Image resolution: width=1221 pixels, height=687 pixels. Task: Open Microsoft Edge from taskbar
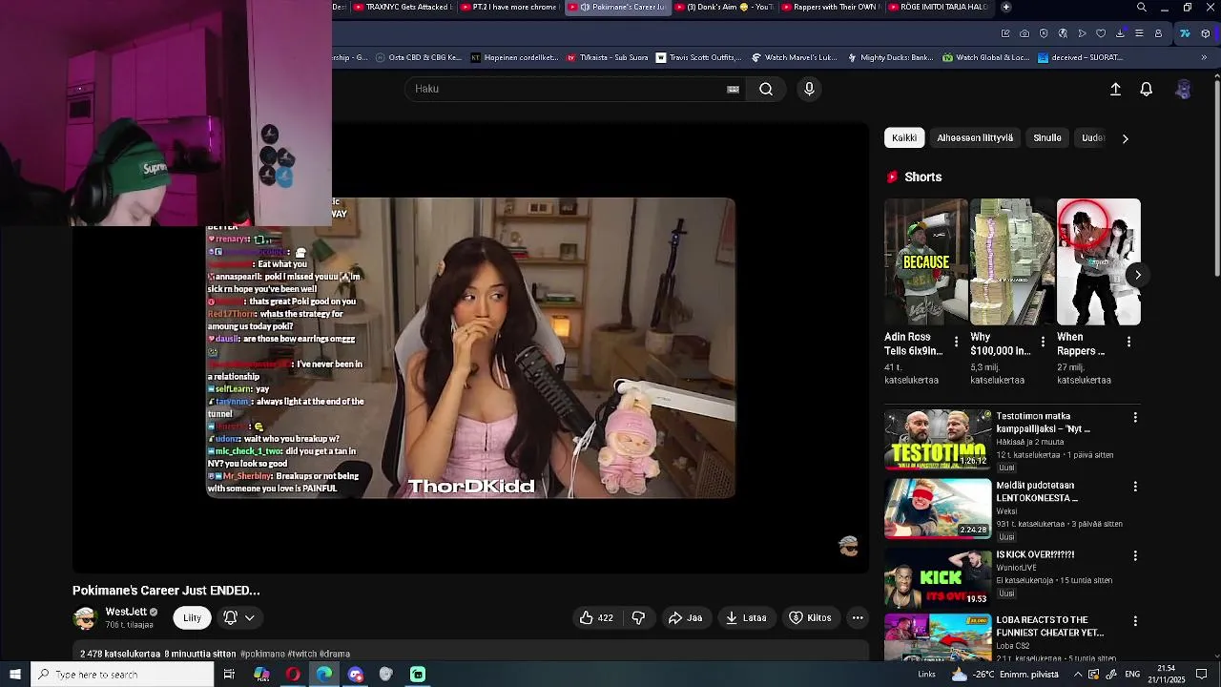point(324,675)
